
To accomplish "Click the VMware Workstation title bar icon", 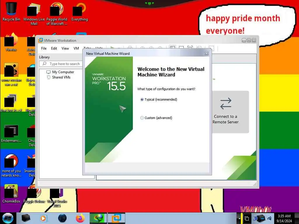I will [x=40, y=40].
